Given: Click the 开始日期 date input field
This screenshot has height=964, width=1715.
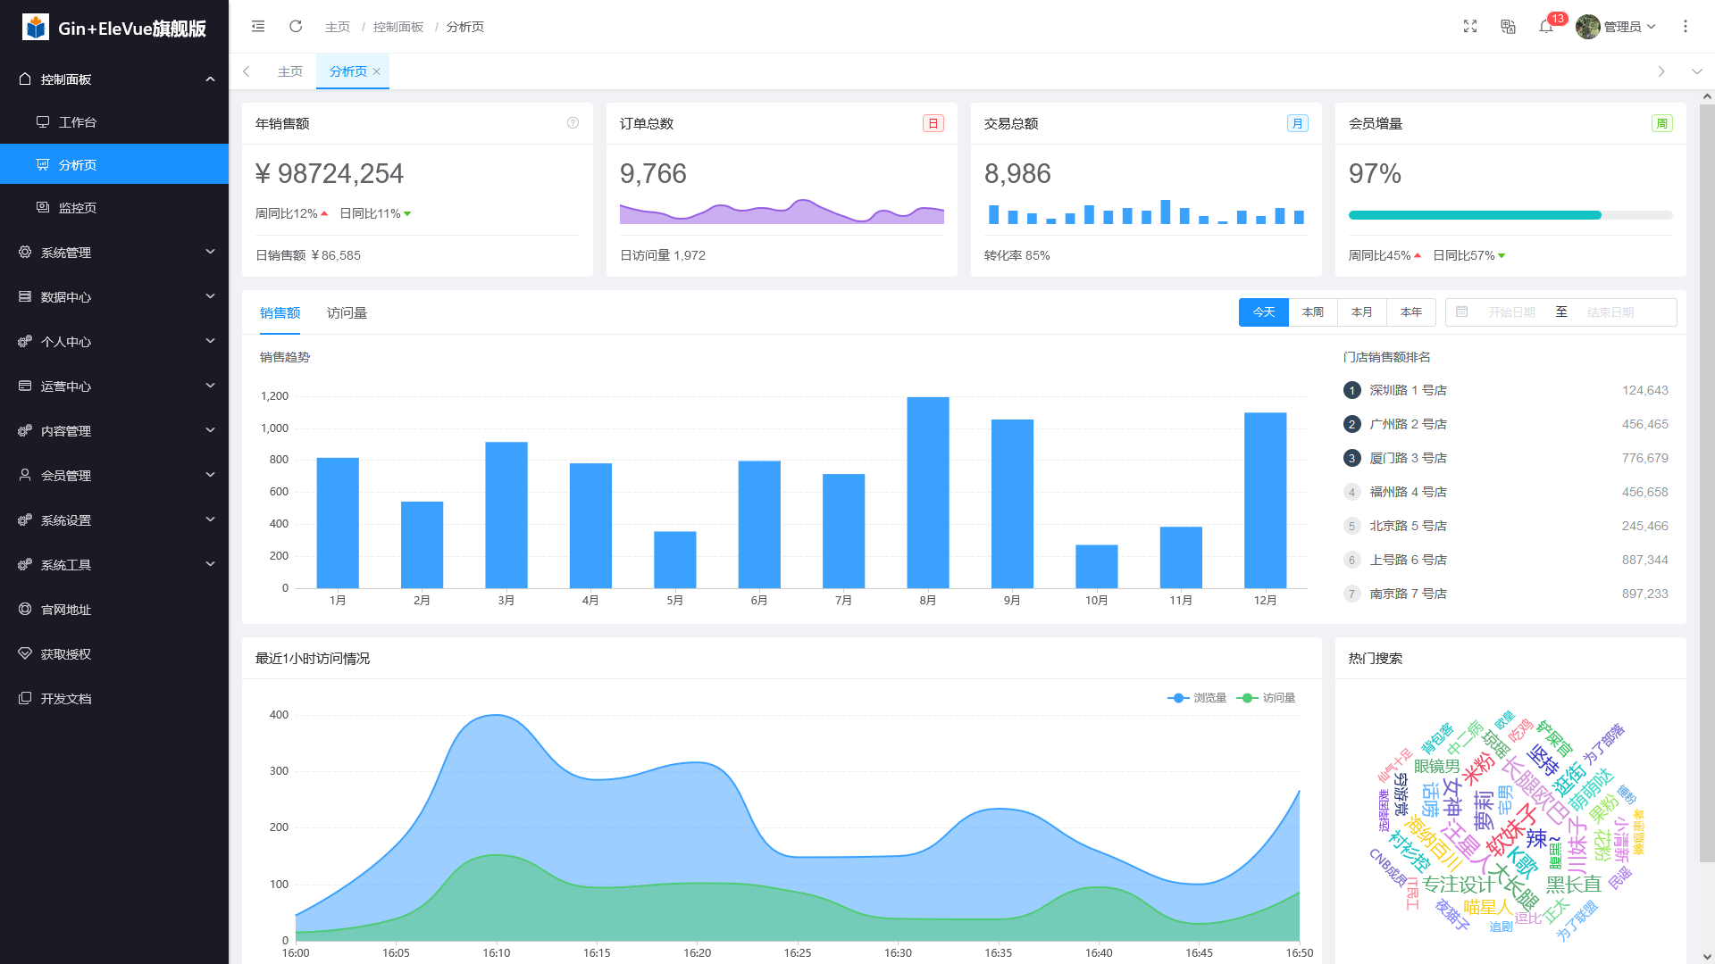Looking at the screenshot, I should pyautogui.click(x=1511, y=312).
